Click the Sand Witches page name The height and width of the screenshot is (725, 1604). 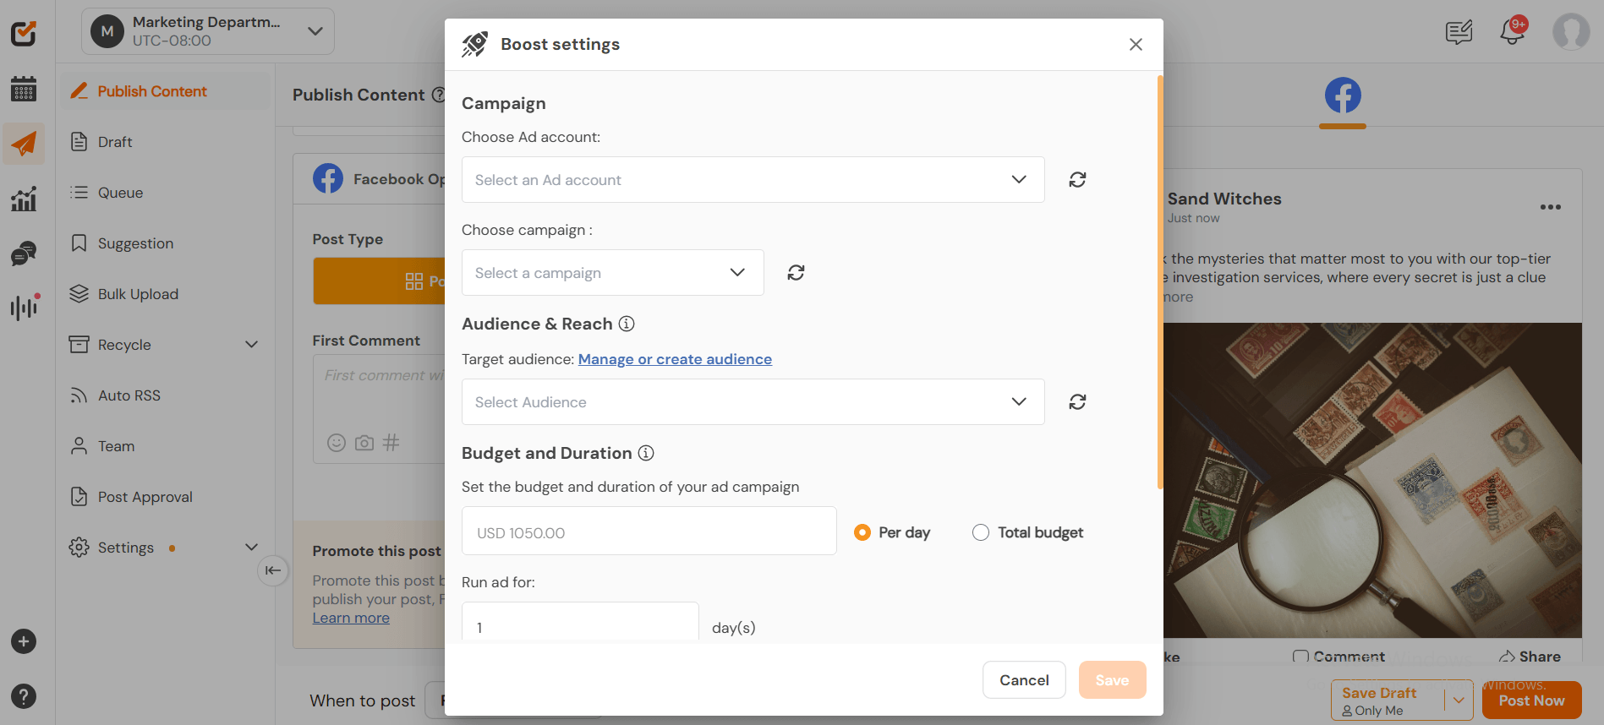[1224, 199]
